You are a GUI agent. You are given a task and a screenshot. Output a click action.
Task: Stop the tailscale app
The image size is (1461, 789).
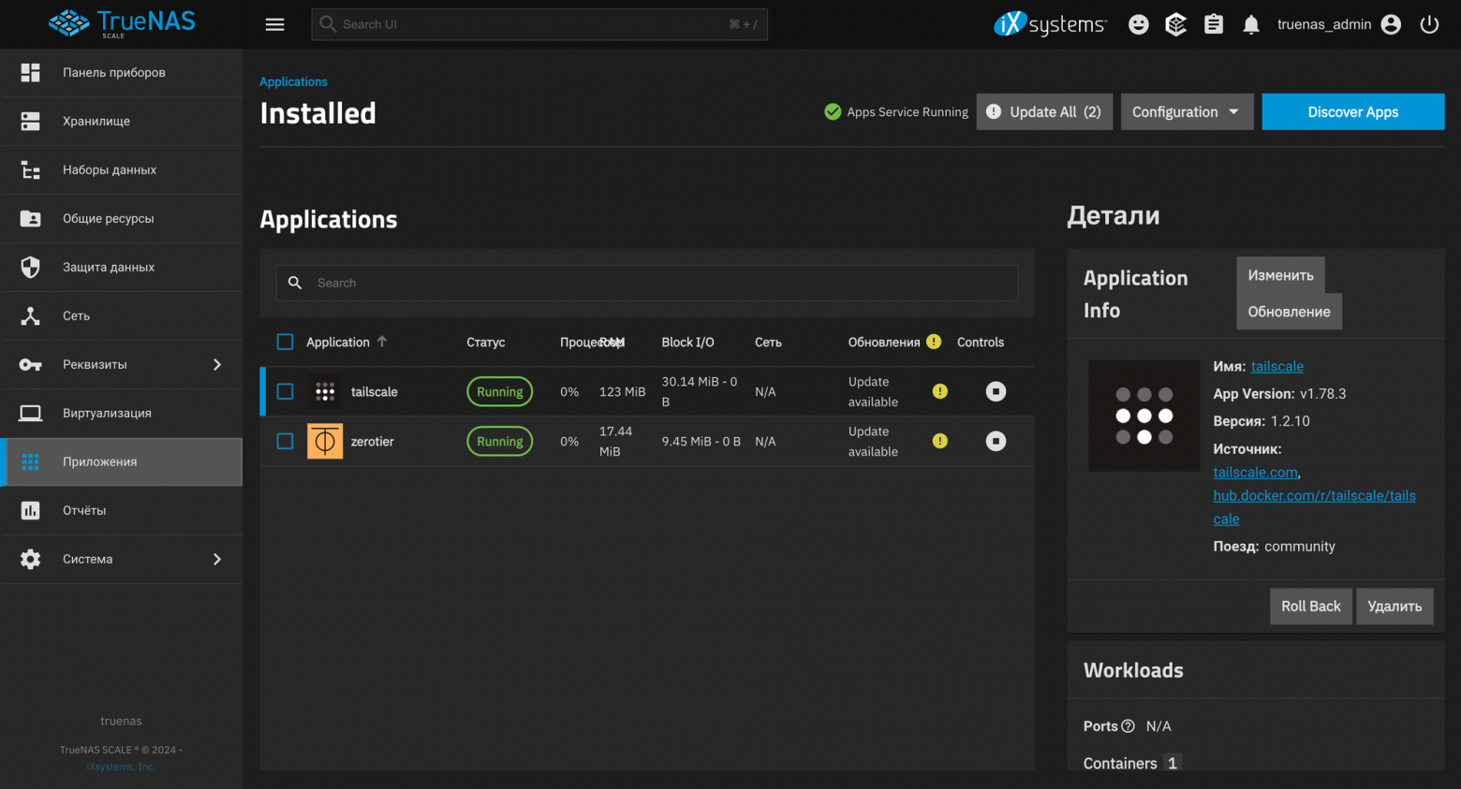[996, 391]
